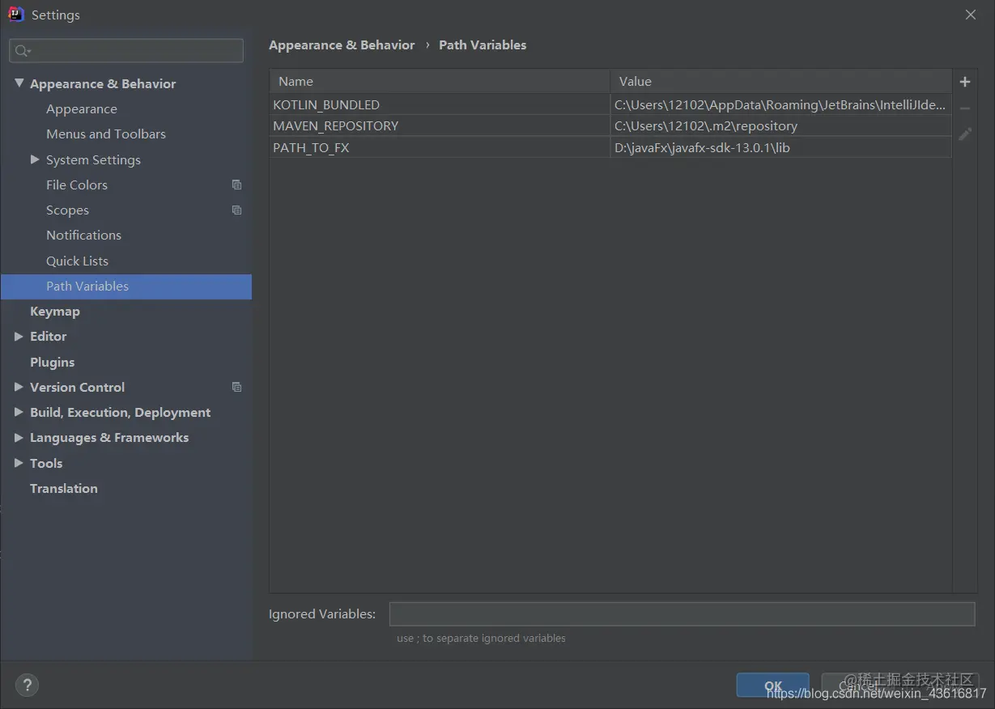The width and height of the screenshot is (995, 709).
Task: Focus the settings search field
Action: 126,50
